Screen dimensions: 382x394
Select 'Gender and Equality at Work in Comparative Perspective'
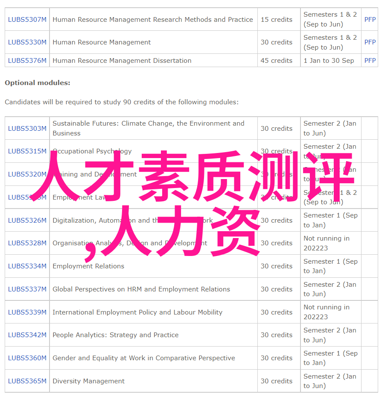144,358
